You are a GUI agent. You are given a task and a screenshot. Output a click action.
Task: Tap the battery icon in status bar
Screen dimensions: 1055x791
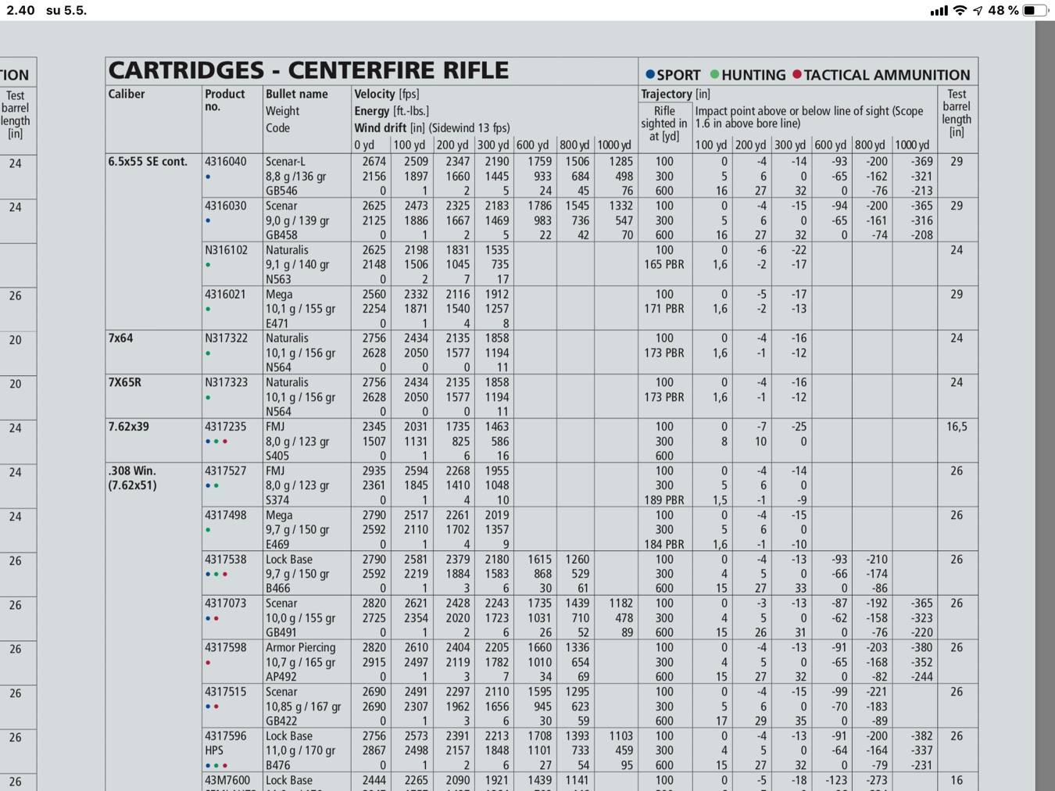(1035, 10)
